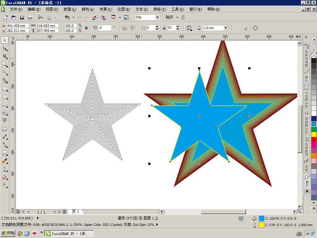Viewport: 317px width, 238px height.
Task: Click the Save icon
Action: click(22, 17)
